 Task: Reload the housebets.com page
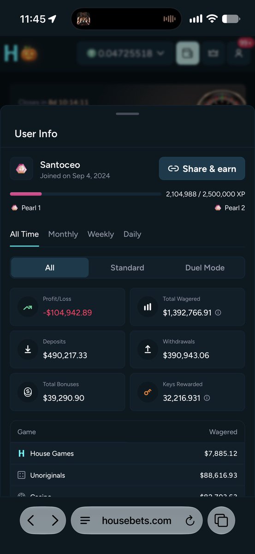pyautogui.click(x=190, y=521)
